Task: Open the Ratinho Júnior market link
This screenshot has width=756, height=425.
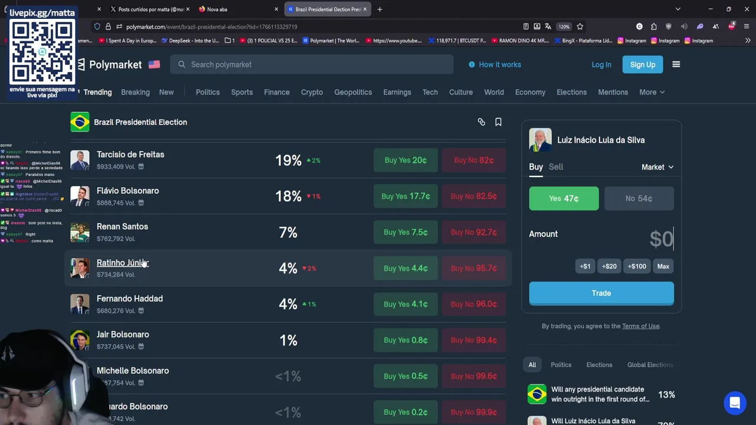Action: [123, 263]
